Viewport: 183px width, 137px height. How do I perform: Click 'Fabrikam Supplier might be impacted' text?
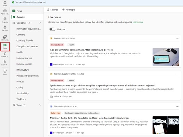click(x=69, y=74)
